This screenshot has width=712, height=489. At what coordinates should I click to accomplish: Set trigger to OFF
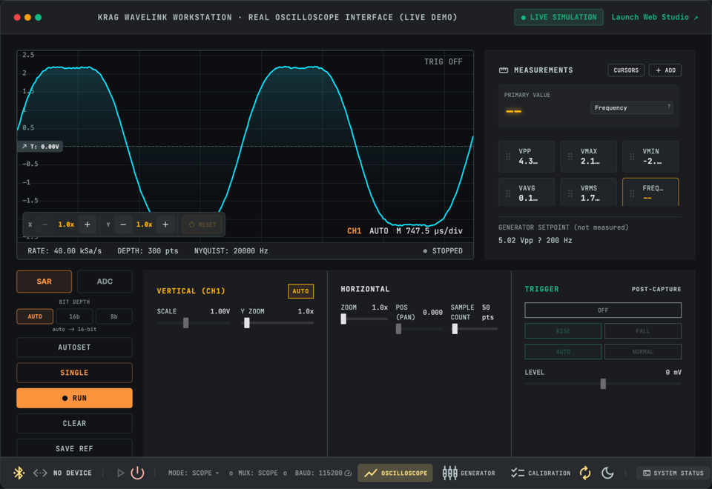603,310
